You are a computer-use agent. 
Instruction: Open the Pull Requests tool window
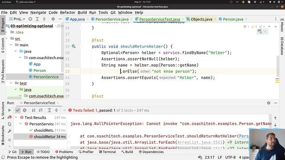tap(3, 72)
